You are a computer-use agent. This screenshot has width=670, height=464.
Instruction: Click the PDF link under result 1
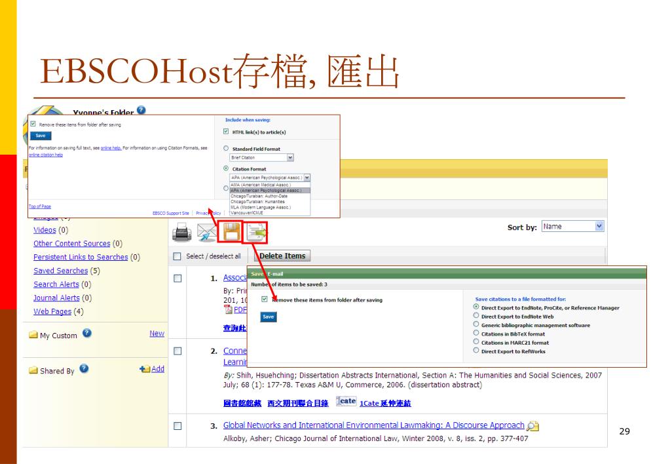240,309
